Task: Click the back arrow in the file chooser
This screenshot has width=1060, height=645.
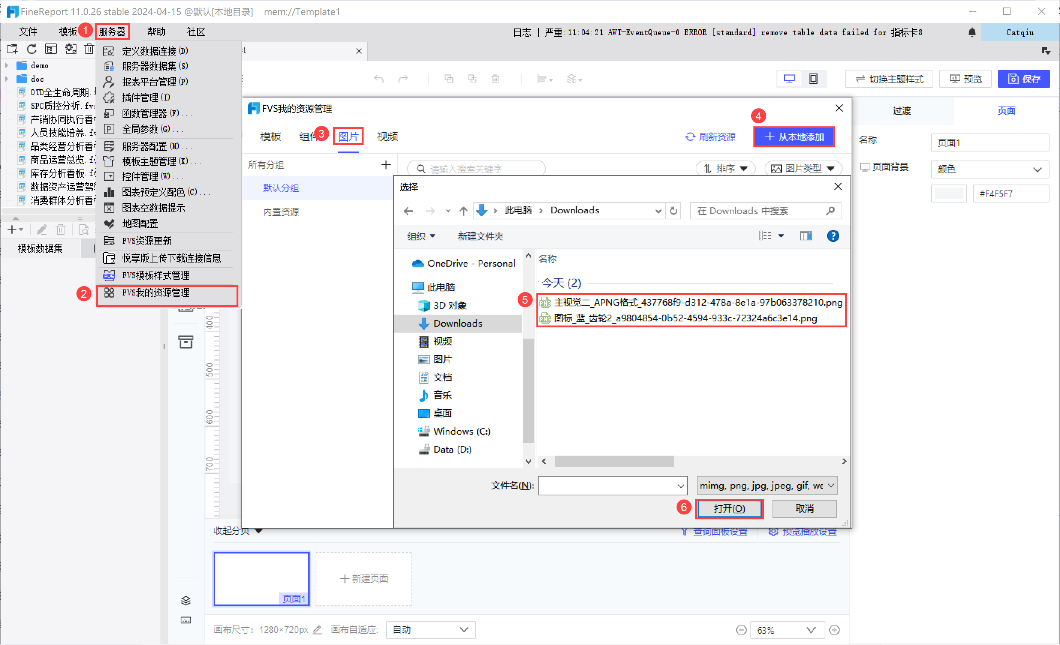Action: [408, 211]
